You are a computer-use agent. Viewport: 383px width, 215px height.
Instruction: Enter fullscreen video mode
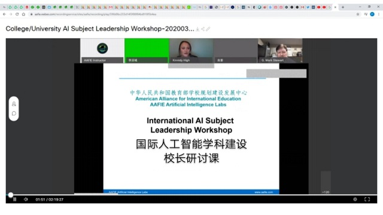coord(367,199)
